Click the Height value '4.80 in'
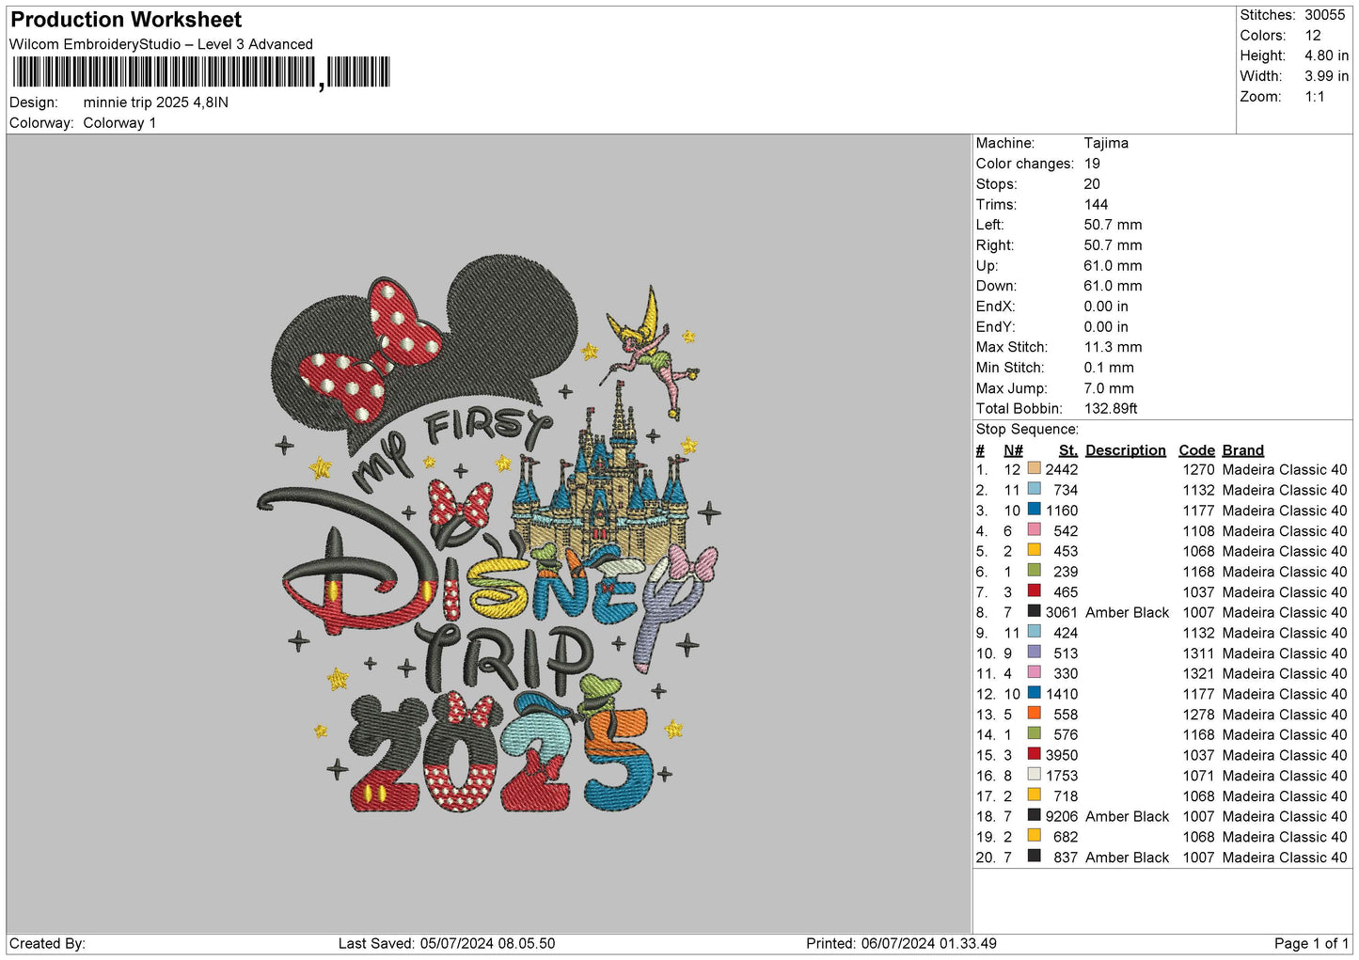This screenshot has height=960, width=1359. [x=1326, y=55]
